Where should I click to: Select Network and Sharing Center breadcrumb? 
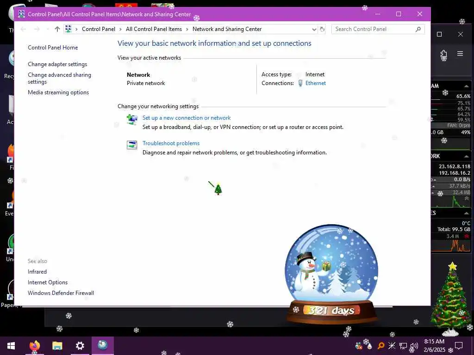tap(227, 29)
